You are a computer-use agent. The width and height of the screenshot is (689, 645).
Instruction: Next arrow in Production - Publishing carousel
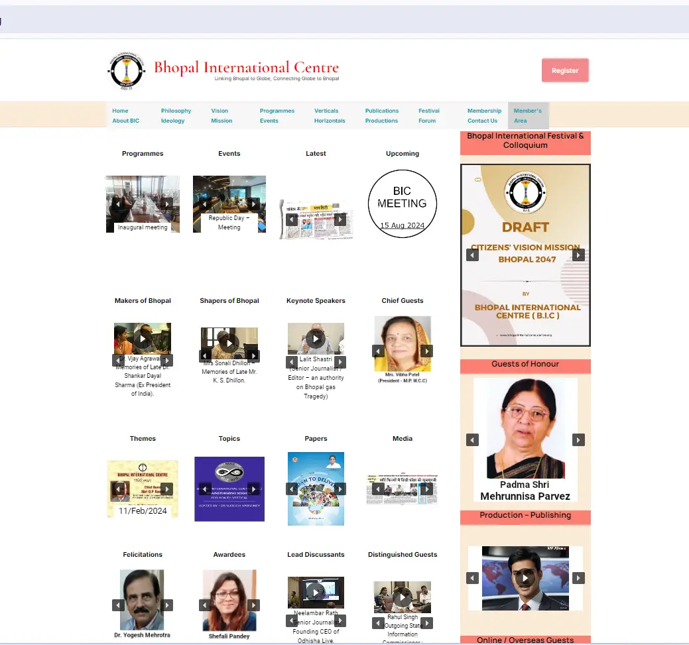coord(578,578)
